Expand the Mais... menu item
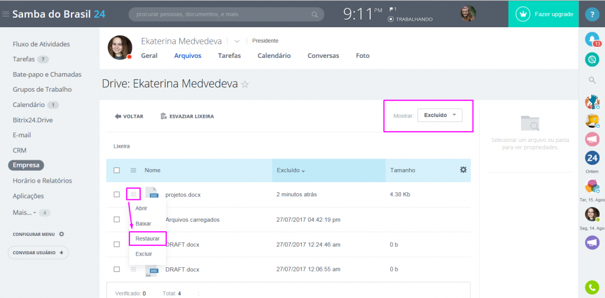Viewport: 605px width, 298px height. [x=24, y=212]
